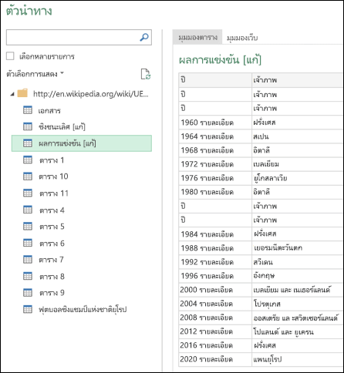Click the refresh document icon

146,74
